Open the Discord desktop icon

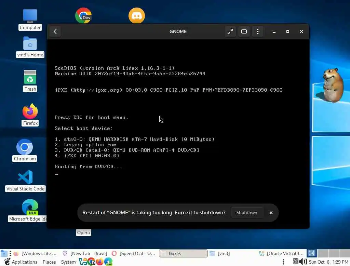137,15
